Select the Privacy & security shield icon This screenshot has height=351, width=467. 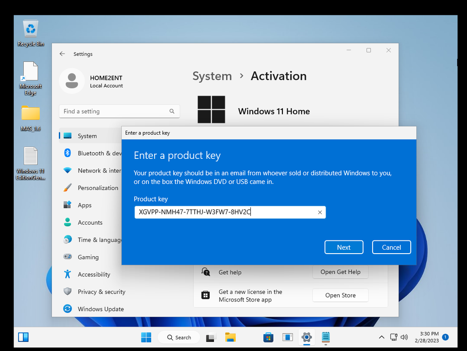tap(68, 291)
